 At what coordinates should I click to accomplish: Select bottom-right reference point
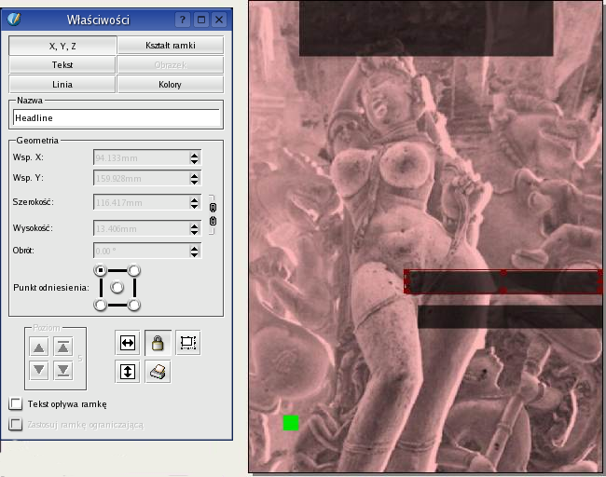click(x=133, y=305)
